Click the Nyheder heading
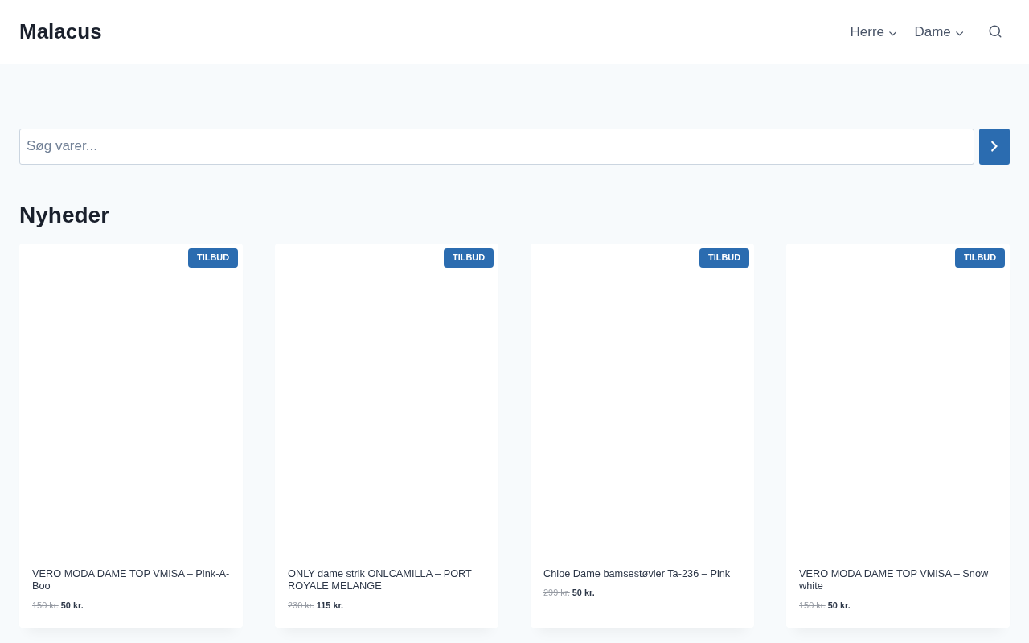The height and width of the screenshot is (643, 1029). click(x=64, y=215)
